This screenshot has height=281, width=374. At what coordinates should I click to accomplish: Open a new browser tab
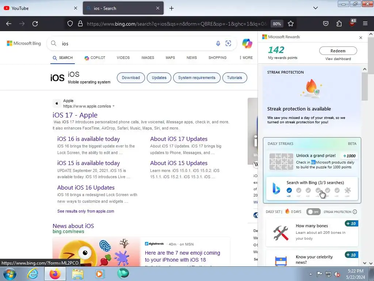[x=171, y=8]
